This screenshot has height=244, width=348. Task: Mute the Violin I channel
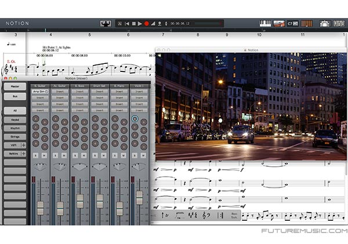pos(143,156)
